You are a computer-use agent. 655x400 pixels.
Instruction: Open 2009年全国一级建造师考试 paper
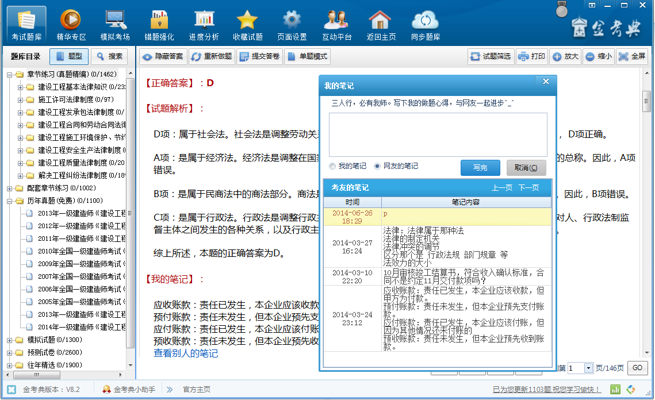point(82,264)
